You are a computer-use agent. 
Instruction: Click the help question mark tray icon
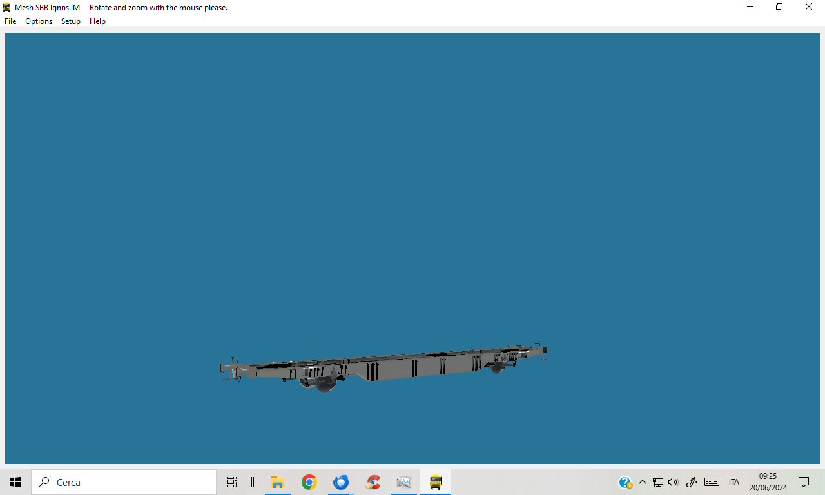[x=625, y=482]
